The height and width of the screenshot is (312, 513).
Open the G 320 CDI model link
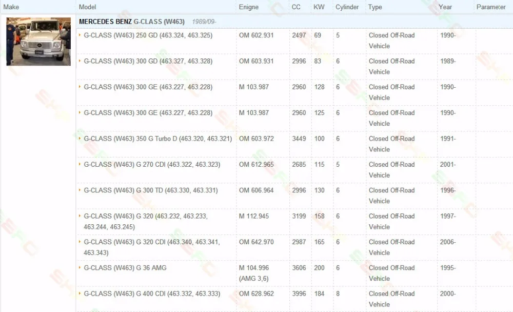click(x=152, y=247)
